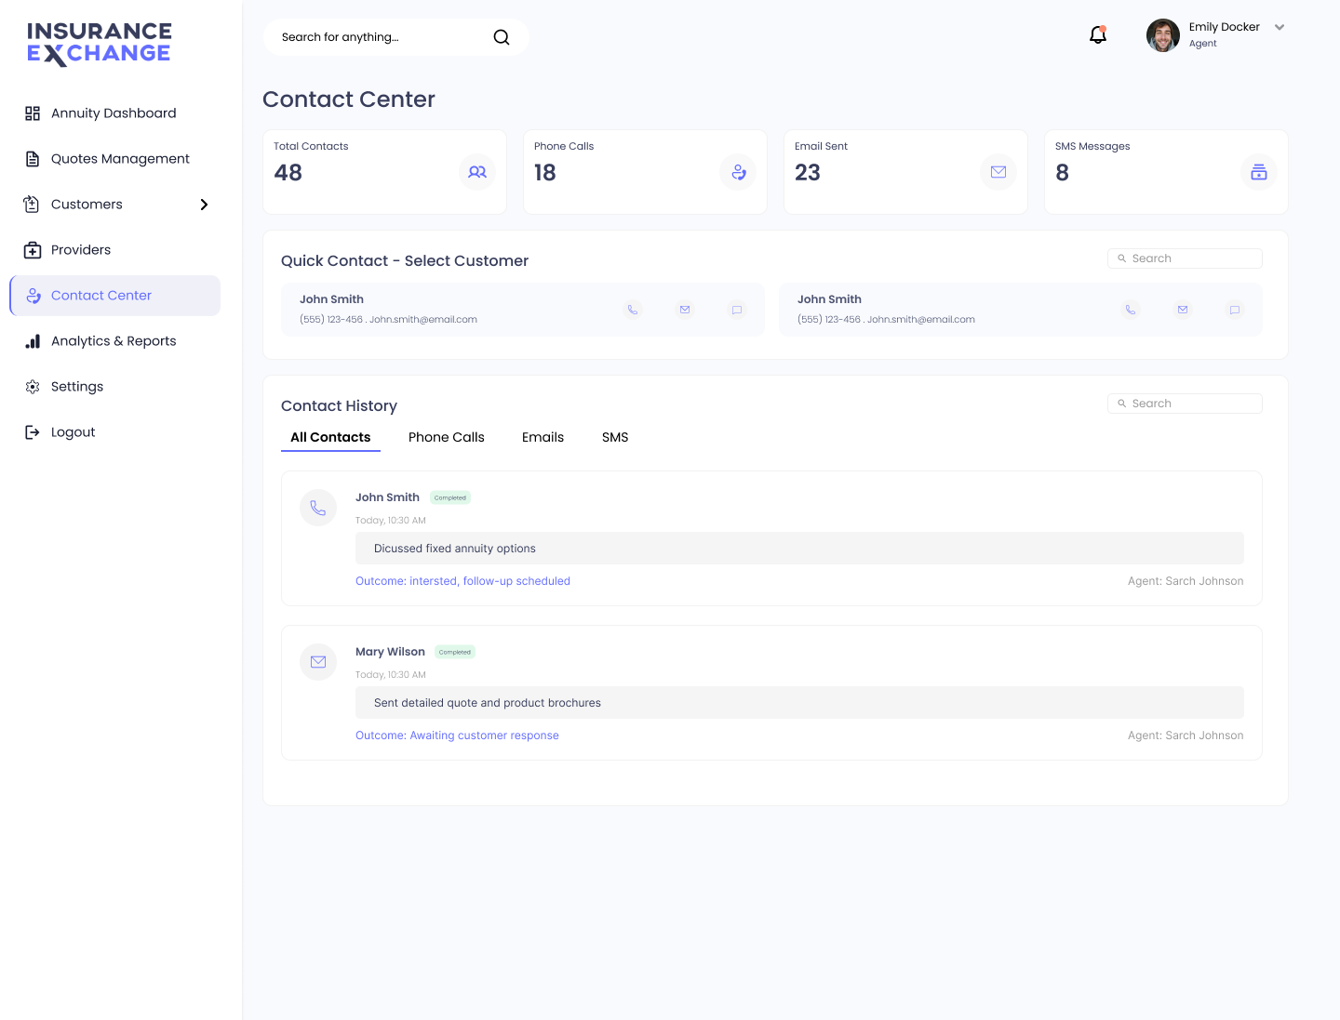The height and width of the screenshot is (1020, 1340).
Task: Click Emily Docker profile avatar
Action: pyautogui.click(x=1163, y=35)
